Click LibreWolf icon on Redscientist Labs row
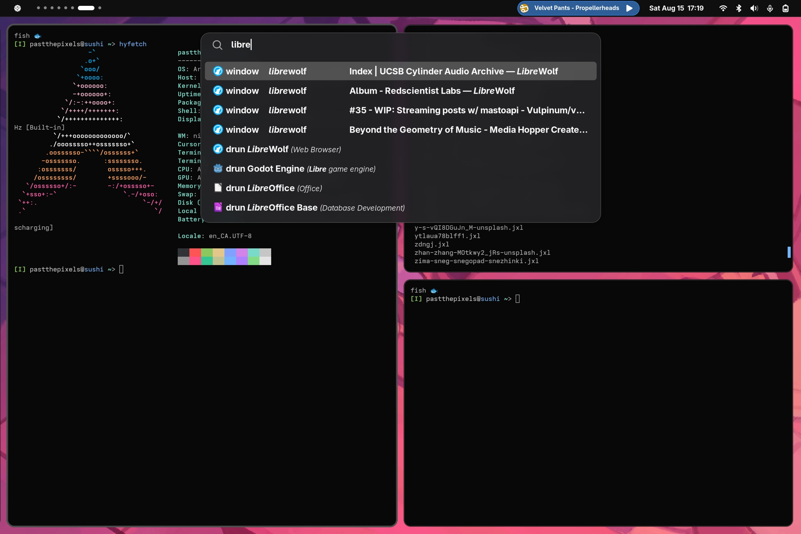Viewport: 801px width, 534px height. [218, 90]
